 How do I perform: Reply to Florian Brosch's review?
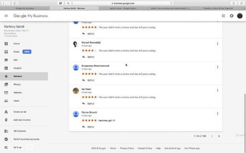coord(88,127)
